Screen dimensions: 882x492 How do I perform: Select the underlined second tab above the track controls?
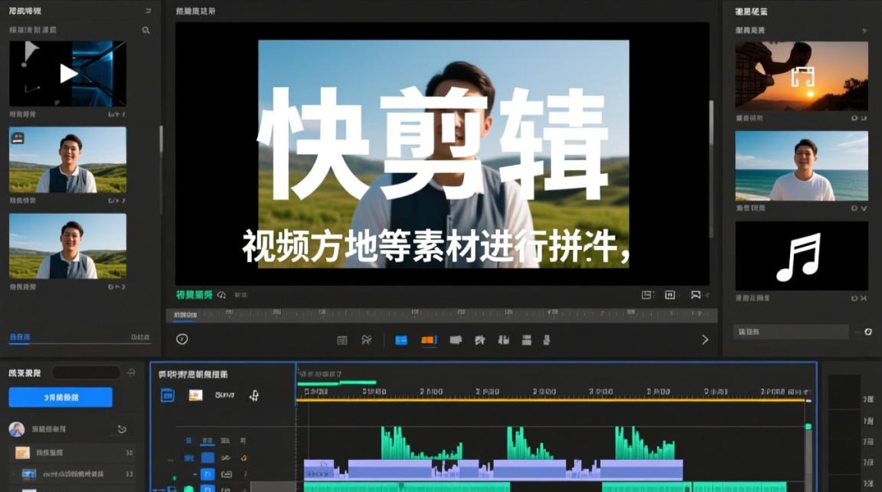[x=207, y=441]
